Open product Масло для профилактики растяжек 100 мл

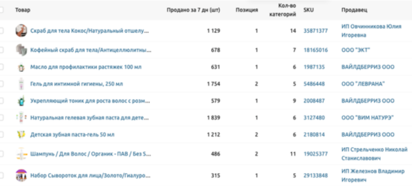click(86, 67)
